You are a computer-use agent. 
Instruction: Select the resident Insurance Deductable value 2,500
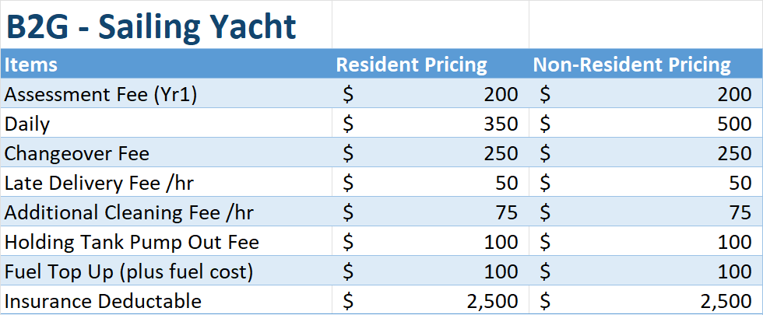pos(431,301)
